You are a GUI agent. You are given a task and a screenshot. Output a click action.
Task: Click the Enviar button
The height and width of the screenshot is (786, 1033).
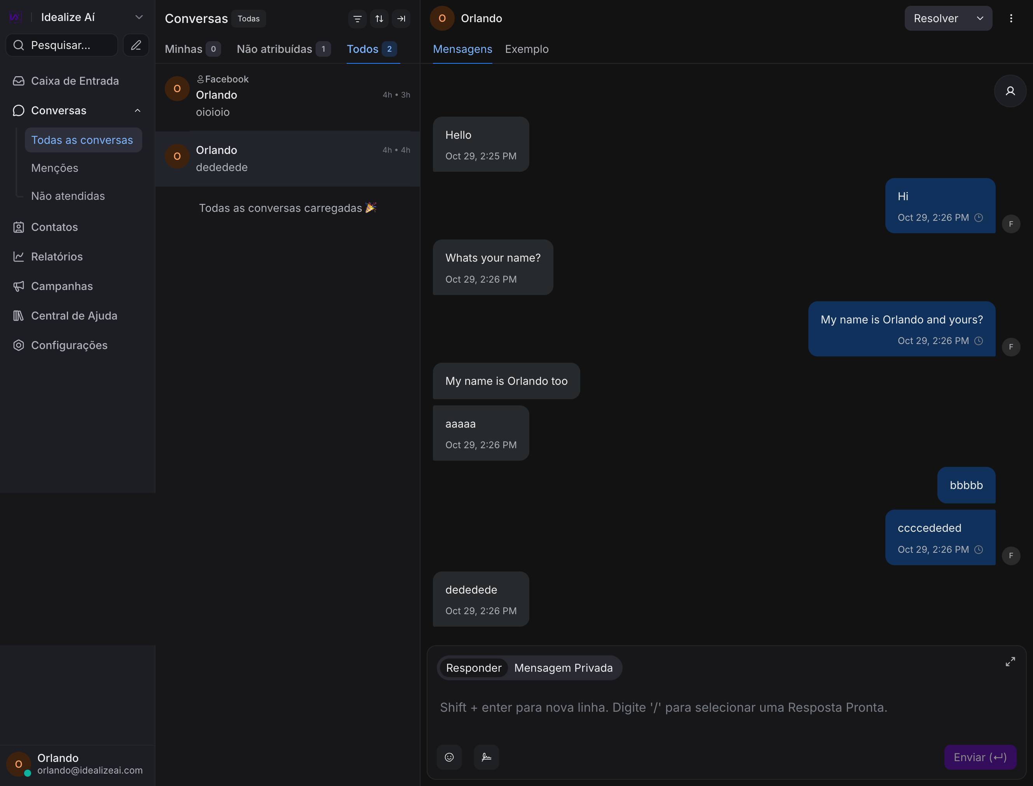click(x=980, y=756)
